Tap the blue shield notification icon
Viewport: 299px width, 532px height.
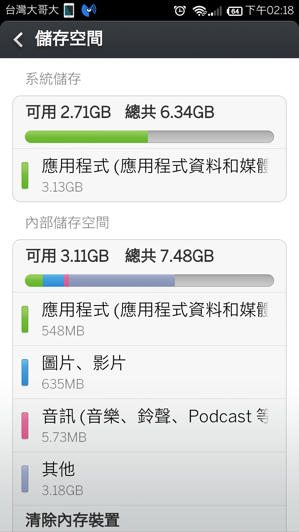tap(88, 10)
